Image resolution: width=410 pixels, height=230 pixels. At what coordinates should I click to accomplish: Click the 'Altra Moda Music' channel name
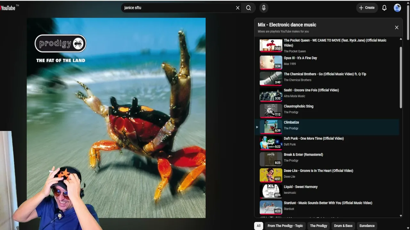(x=294, y=96)
